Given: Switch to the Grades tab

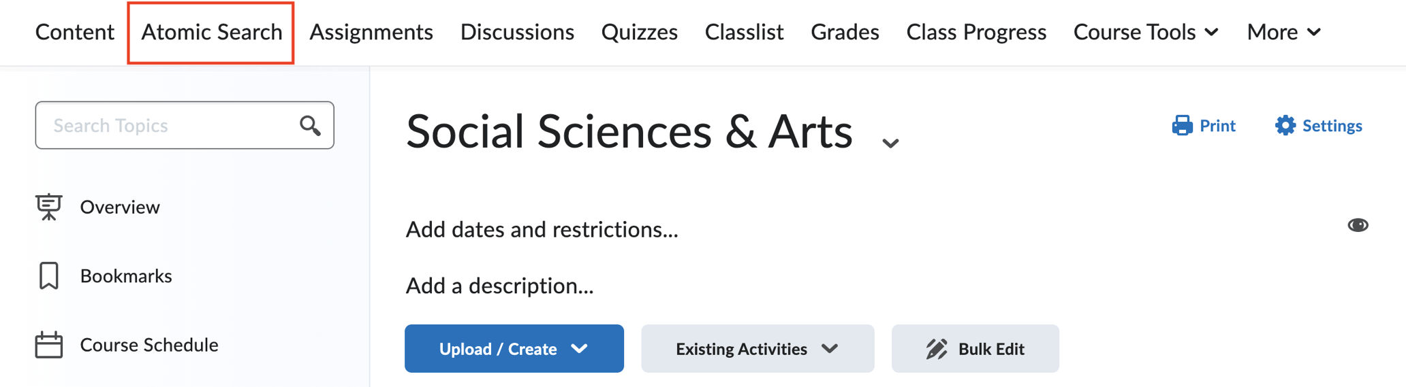Looking at the screenshot, I should tap(845, 32).
